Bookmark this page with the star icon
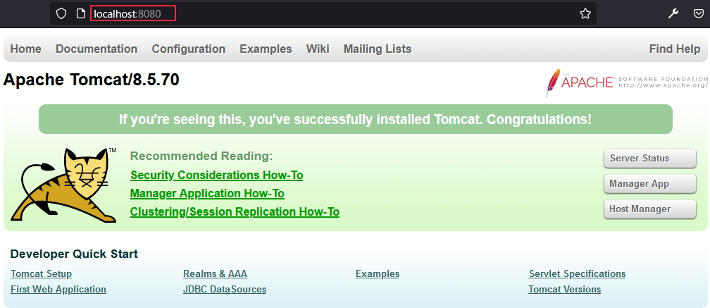The width and height of the screenshot is (710, 308). 585,13
